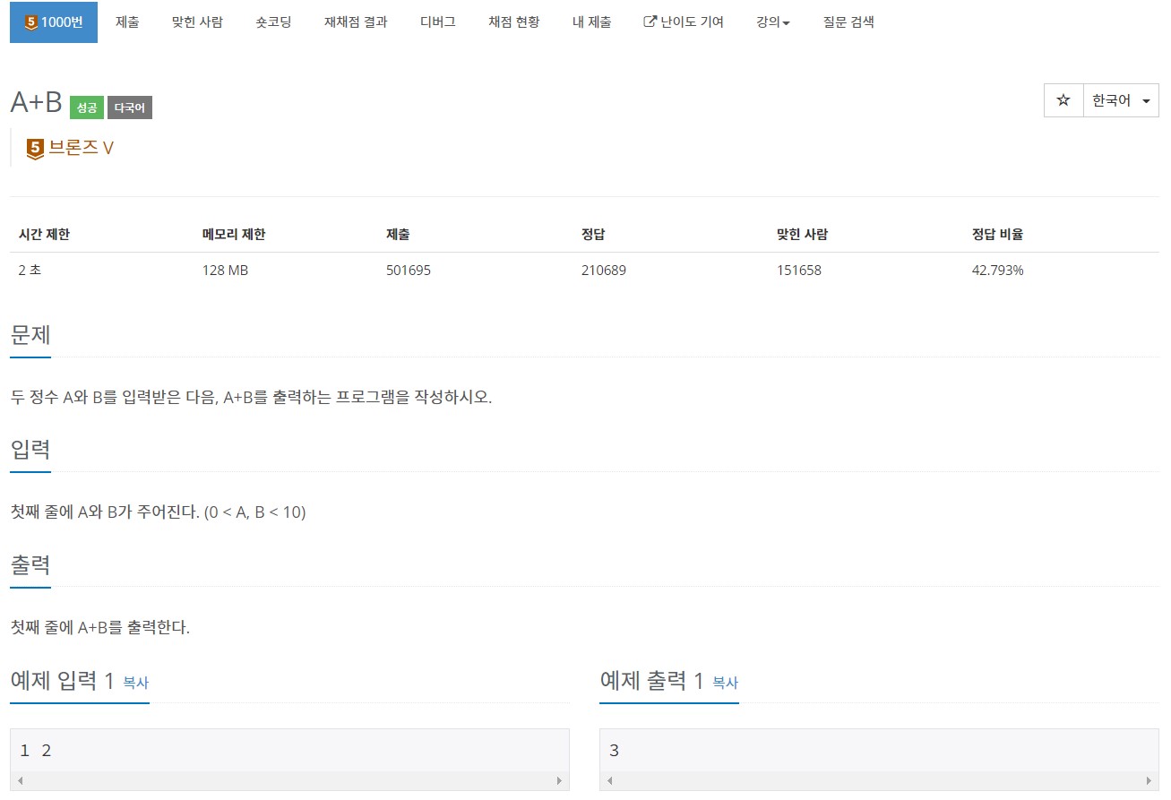This screenshot has width=1171, height=800.
Task: Click the 맞힌 사람 column header in stats table
Action: pyautogui.click(x=802, y=235)
